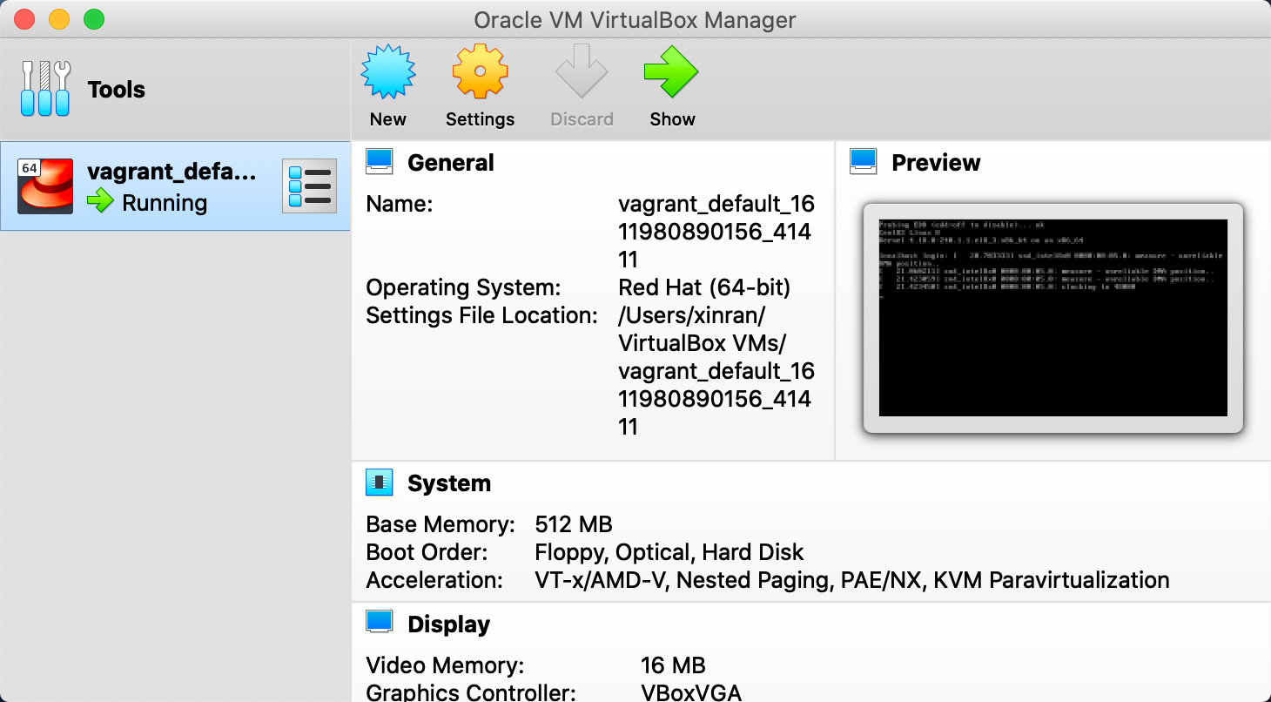1271x702 pixels.
Task: Open the VM details menu list icon
Action: click(310, 186)
